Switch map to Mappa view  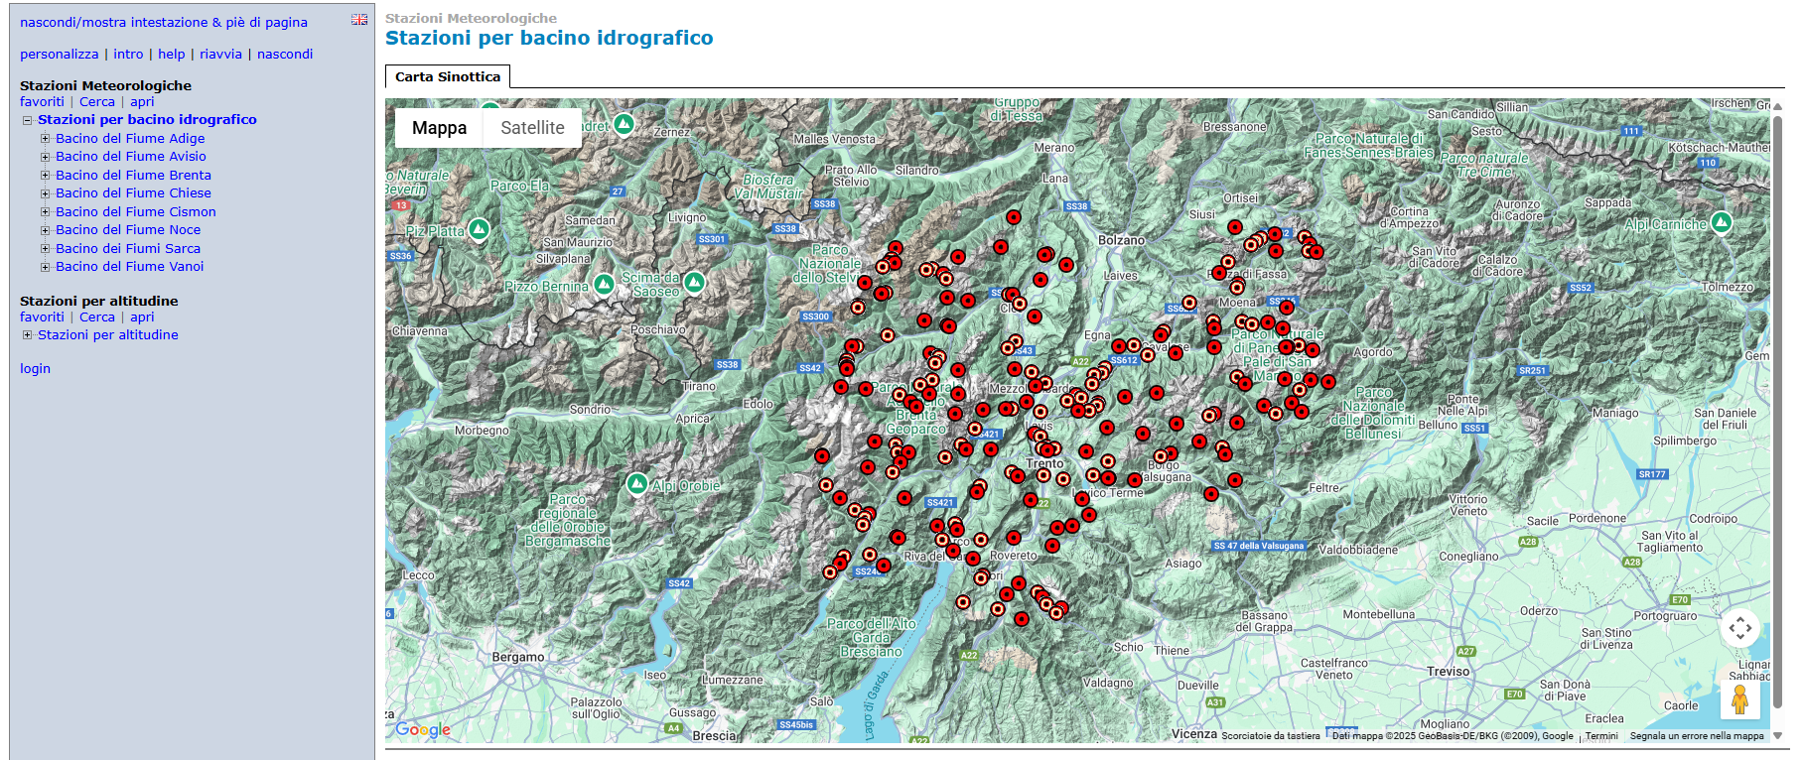pyautogui.click(x=439, y=128)
